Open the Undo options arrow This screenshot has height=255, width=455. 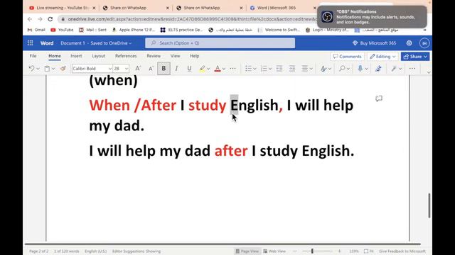coord(38,69)
